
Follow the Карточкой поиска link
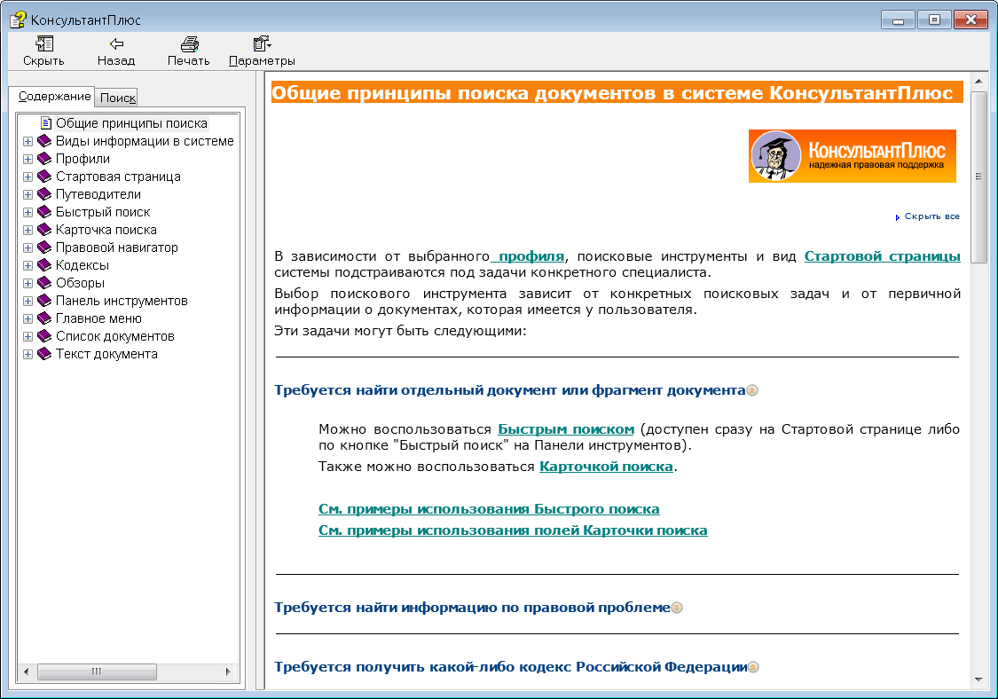point(606,467)
